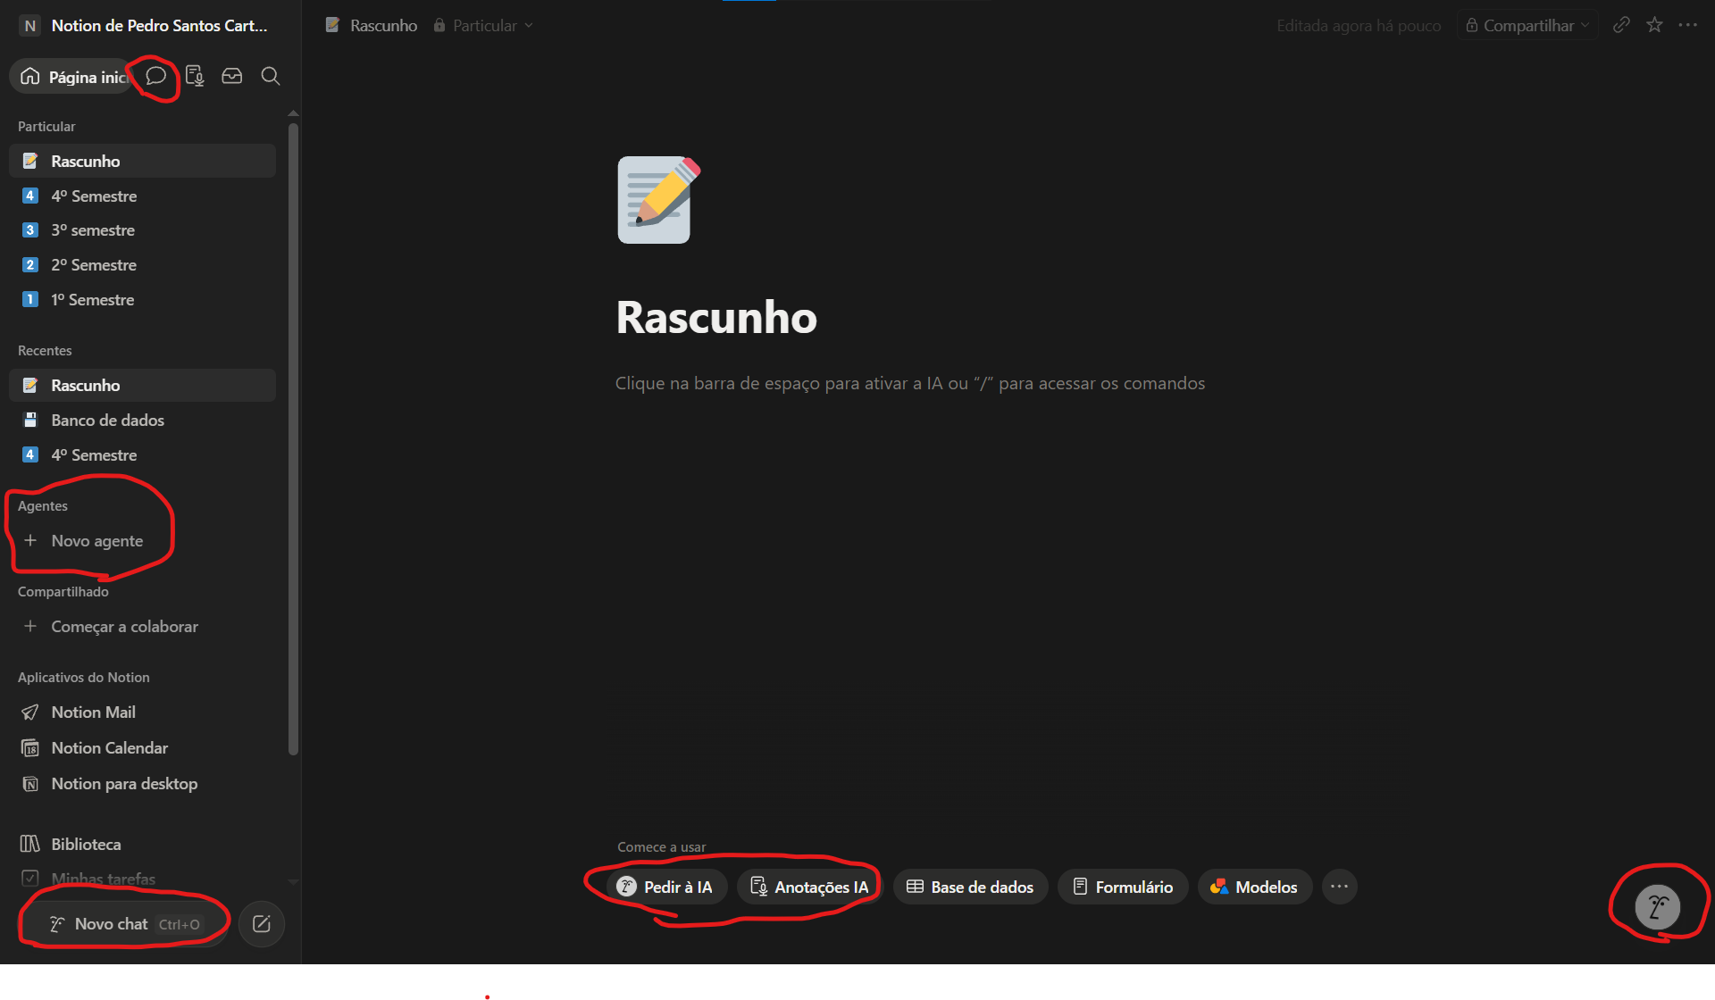Open the Biblioteca library
Screen dimensions: 1715x1000
click(x=143, y=844)
